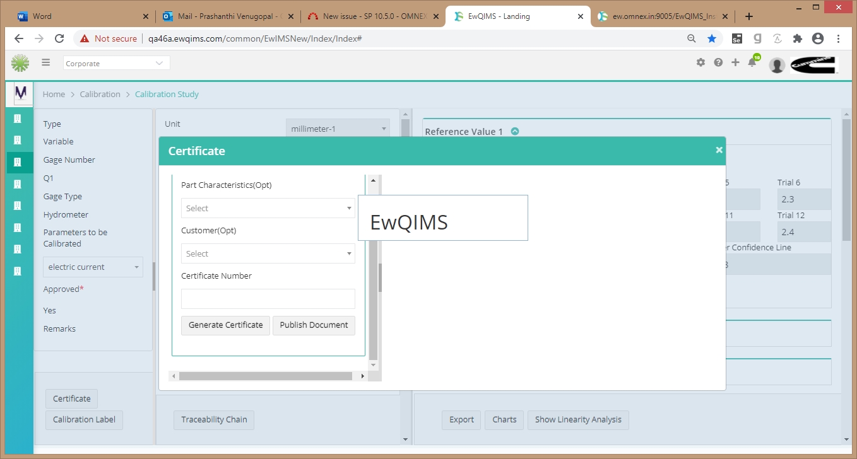
Task: Click the Publish Document button
Action: click(x=314, y=325)
